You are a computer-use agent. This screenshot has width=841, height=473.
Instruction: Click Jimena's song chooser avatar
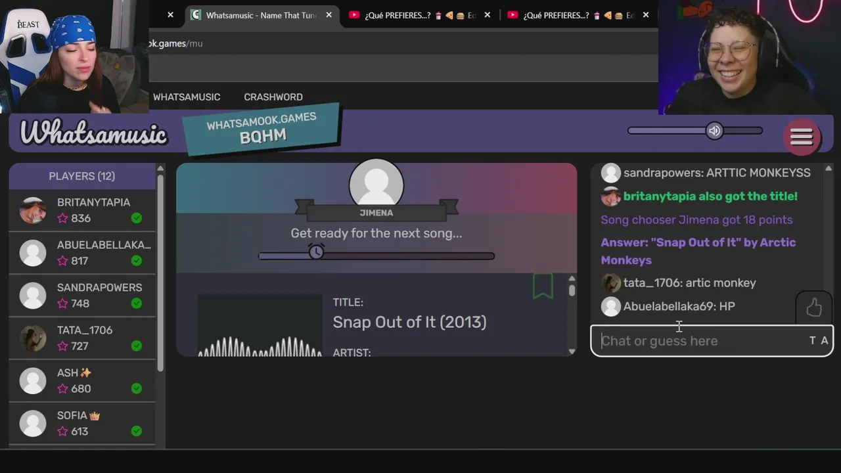click(x=376, y=185)
